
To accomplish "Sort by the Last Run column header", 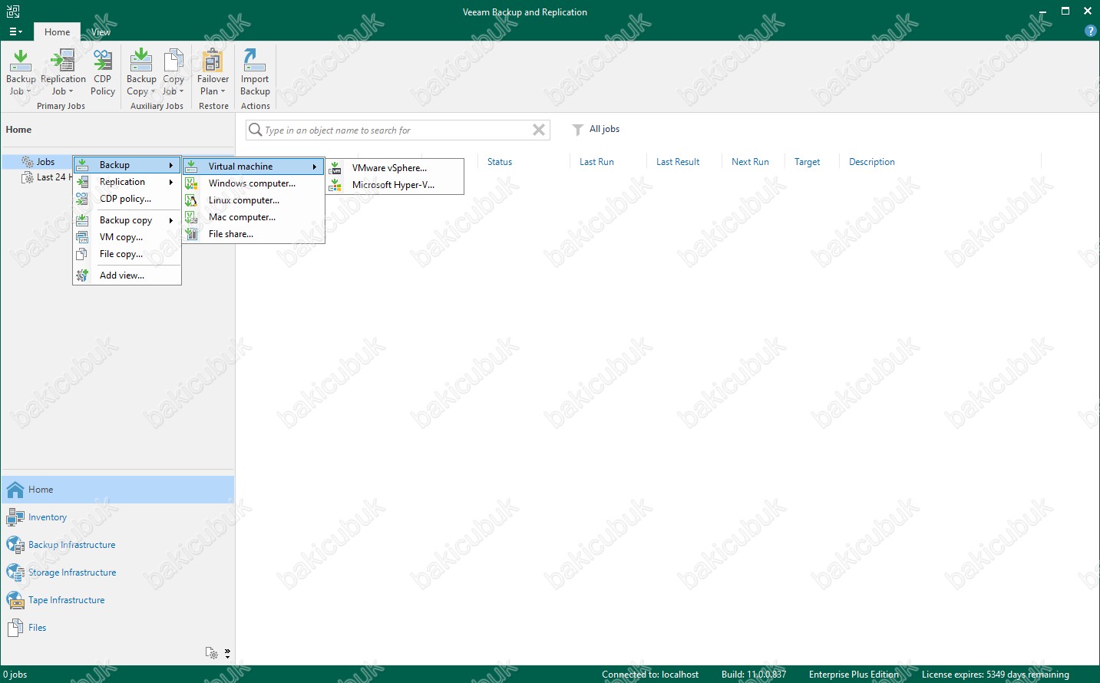I will [596, 162].
